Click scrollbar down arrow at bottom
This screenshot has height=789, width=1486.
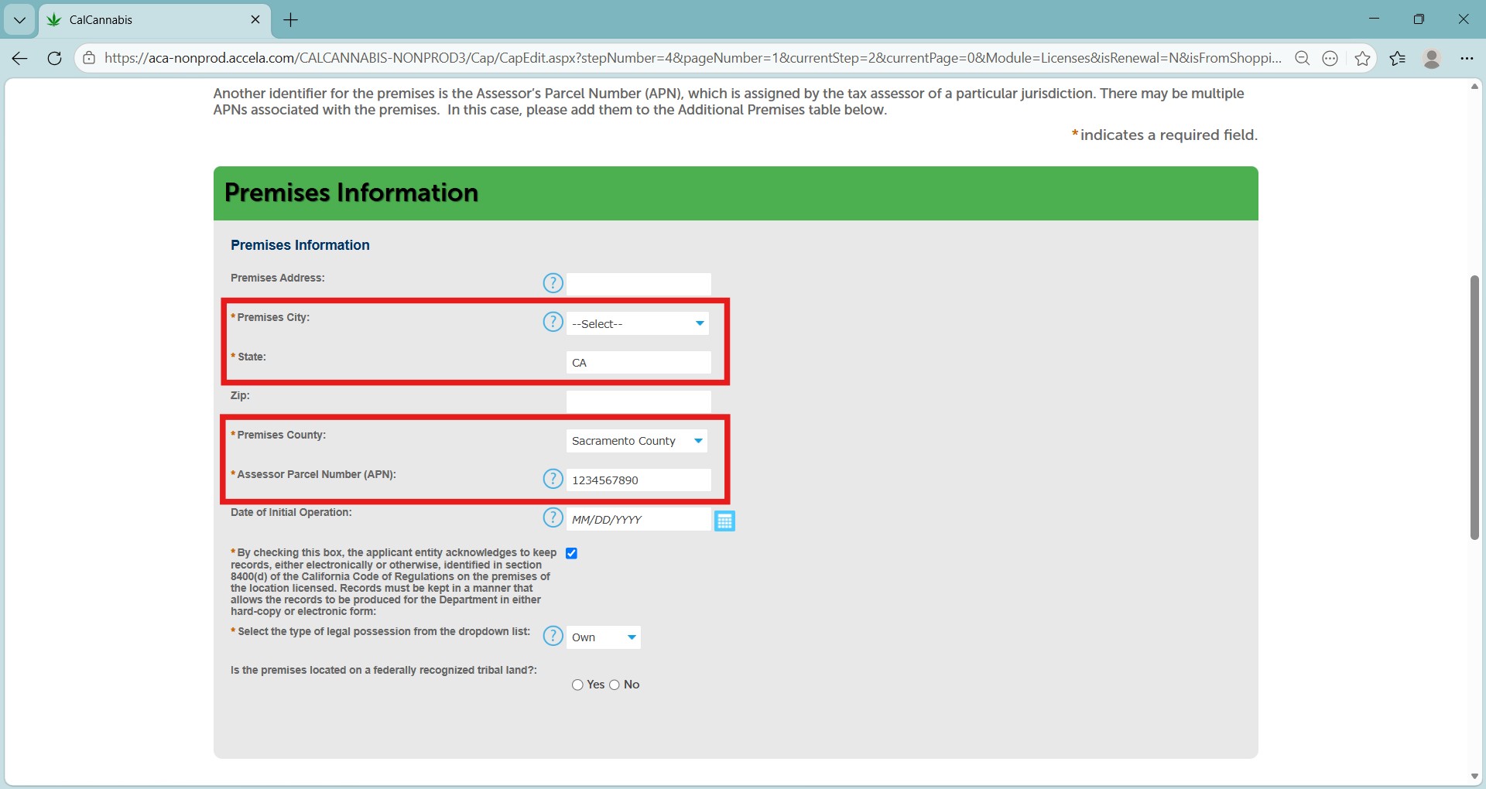click(x=1474, y=777)
